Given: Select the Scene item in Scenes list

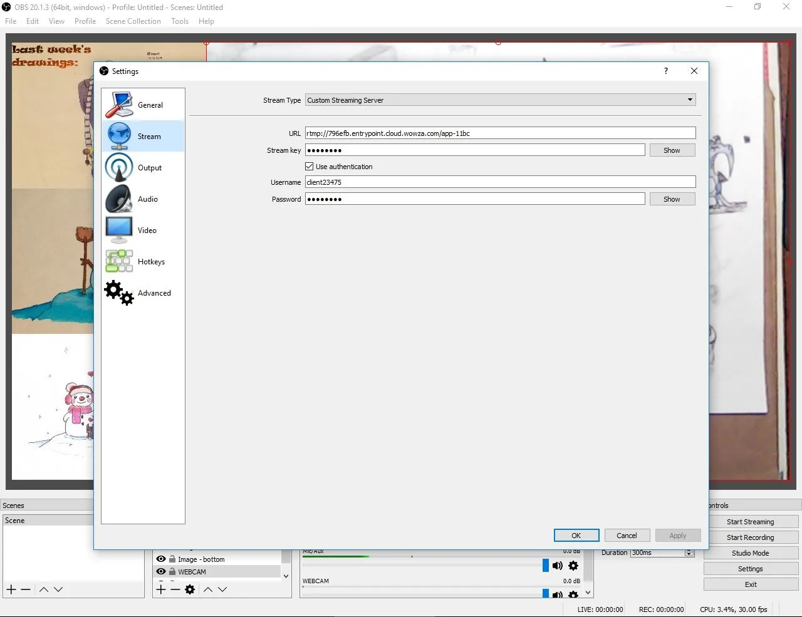Looking at the screenshot, I should click(x=48, y=521).
